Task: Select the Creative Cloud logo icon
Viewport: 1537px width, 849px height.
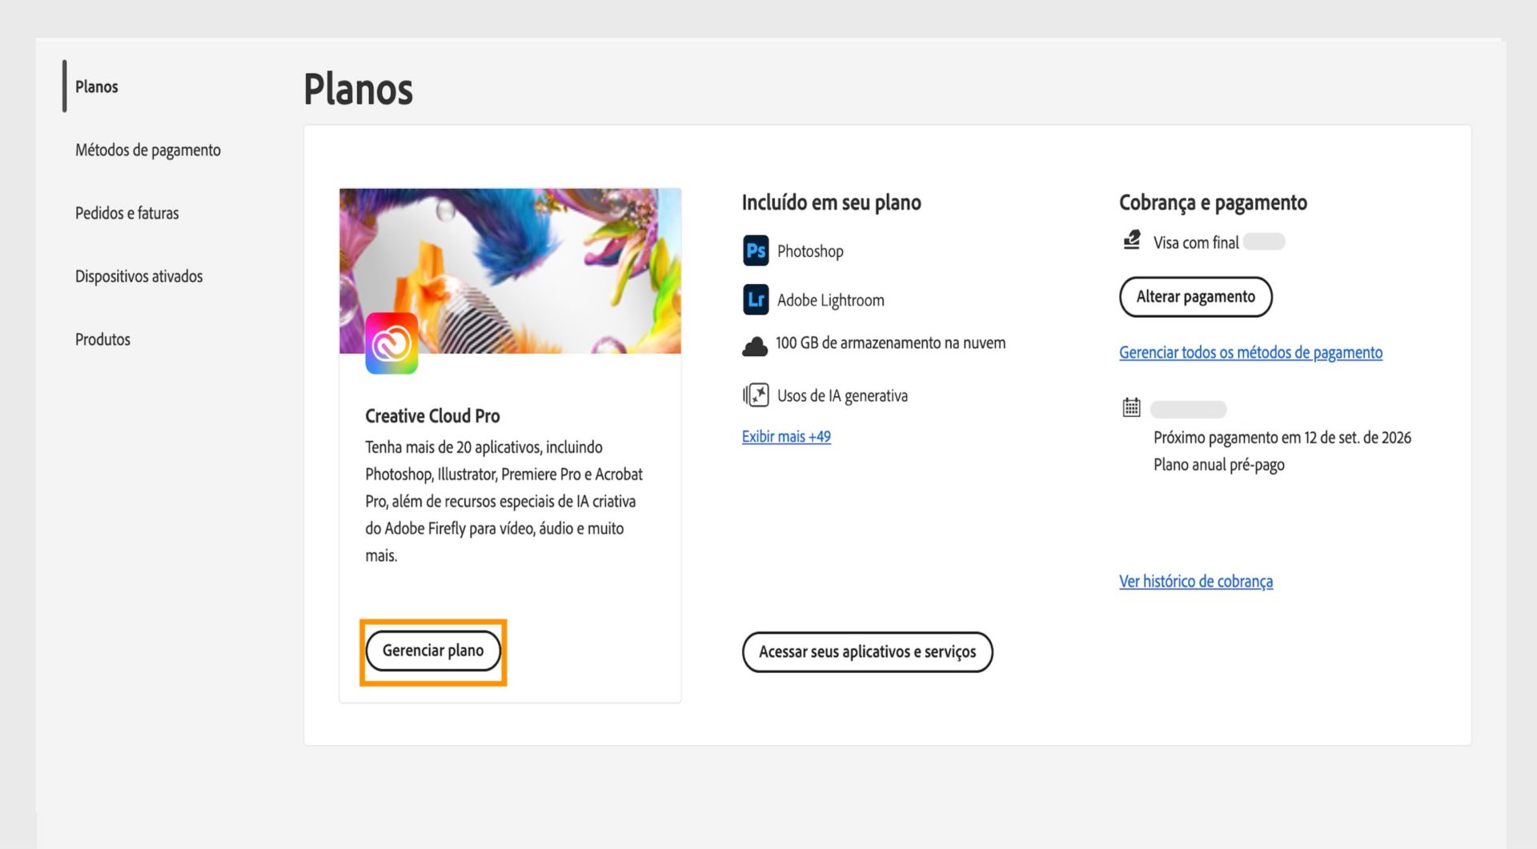Action: pyautogui.click(x=391, y=342)
